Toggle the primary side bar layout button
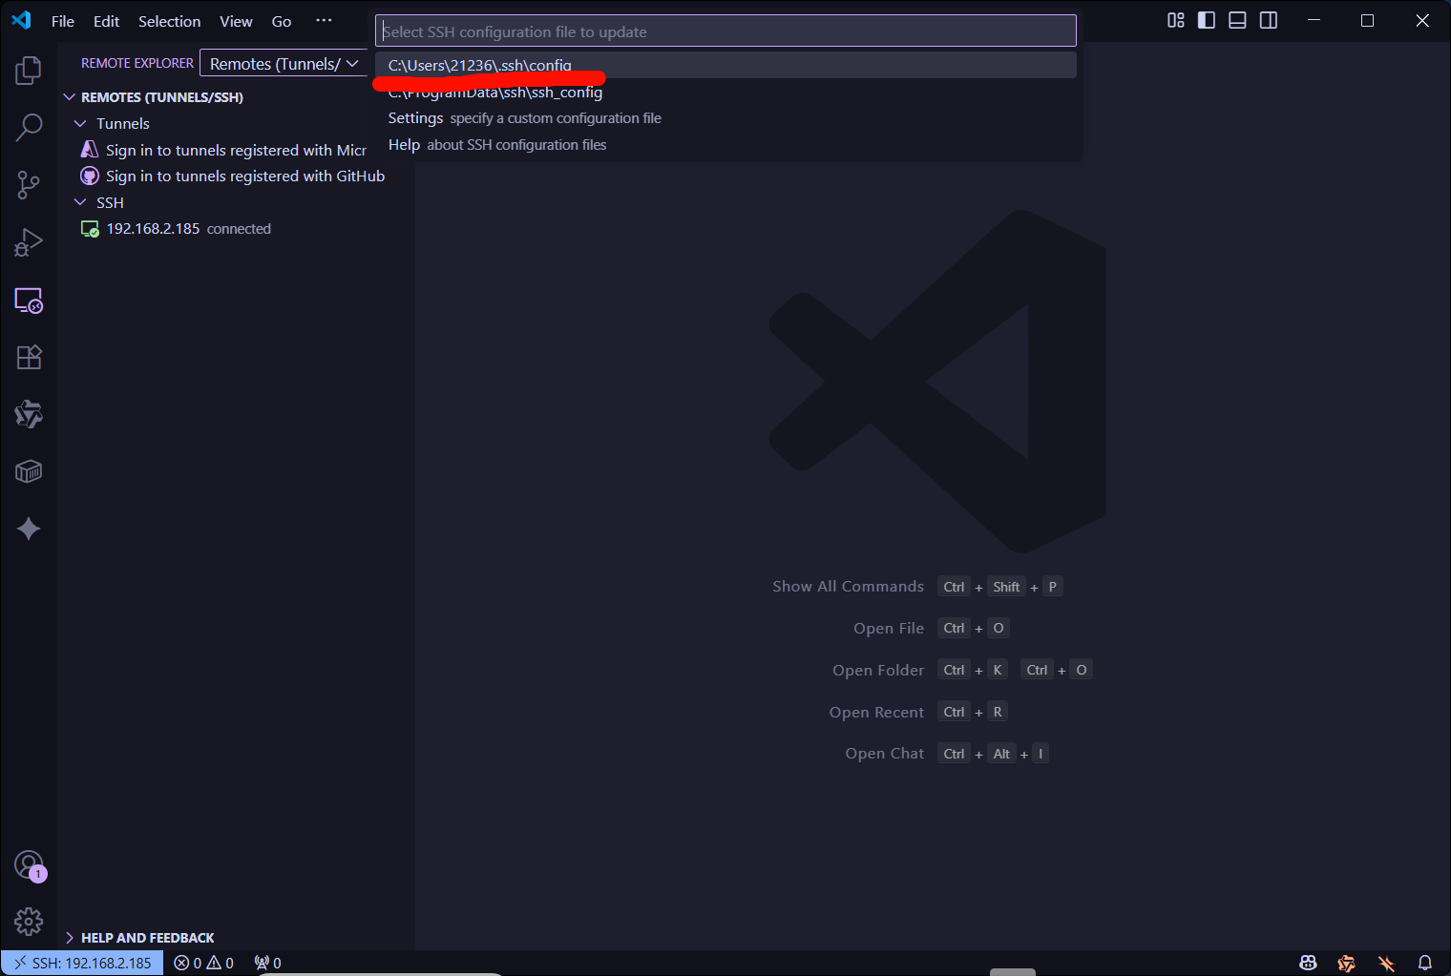The image size is (1451, 976). click(1207, 20)
